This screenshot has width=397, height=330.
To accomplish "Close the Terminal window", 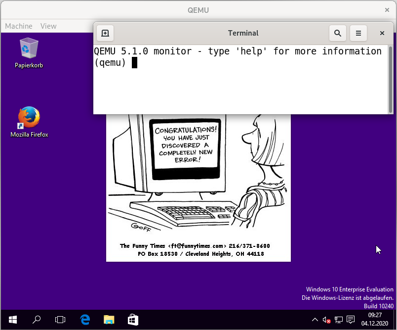I will [x=382, y=33].
